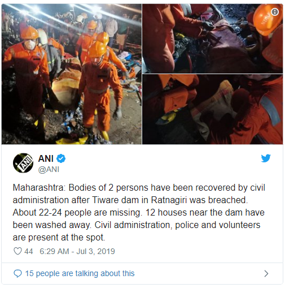Image resolution: width=285 pixels, height=288 pixels.
Task: Click "15 people are talking about this"
Action: tap(80, 273)
